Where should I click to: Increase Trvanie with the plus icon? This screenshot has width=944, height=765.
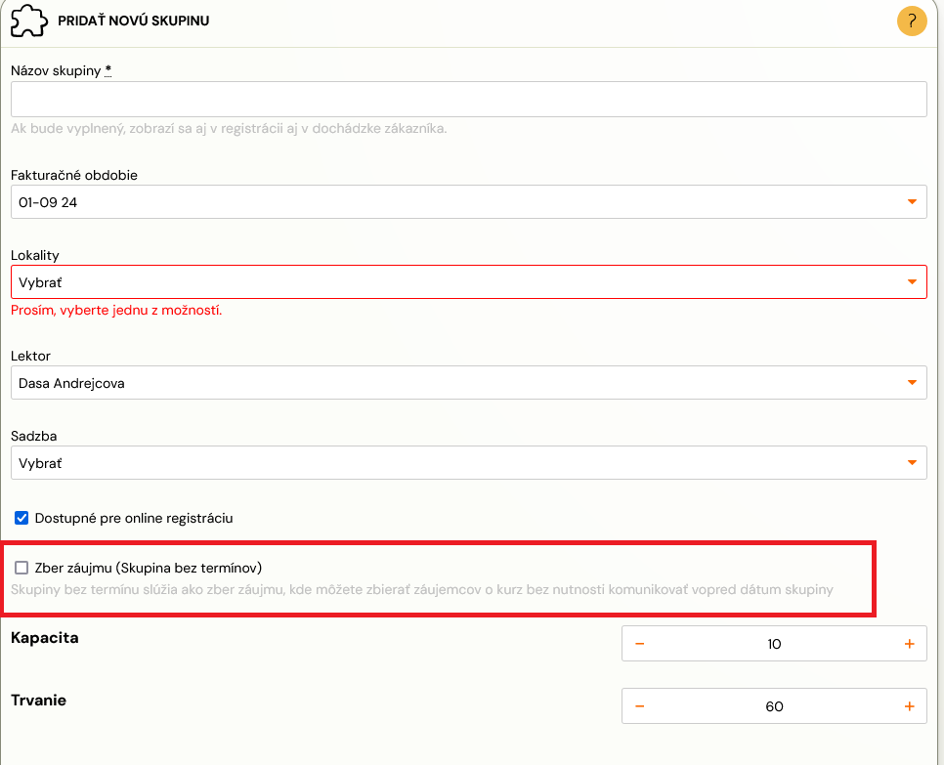[909, 706]
